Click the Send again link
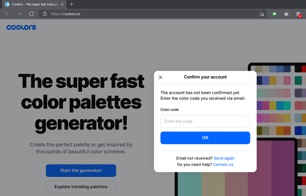 (224, 158)
